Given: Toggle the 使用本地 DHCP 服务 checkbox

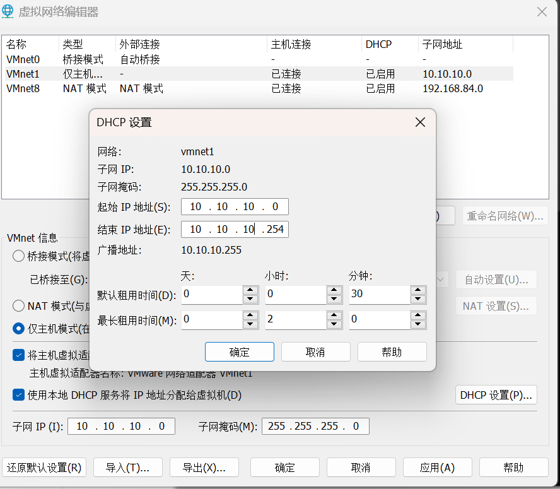Looking at the screenshot, I should pyautogui.click(x=19, y=395).
